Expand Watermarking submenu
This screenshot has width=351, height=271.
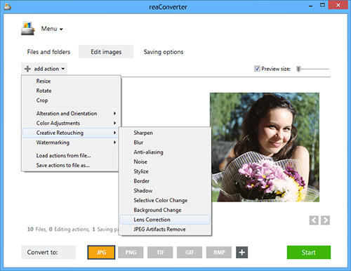71,143
